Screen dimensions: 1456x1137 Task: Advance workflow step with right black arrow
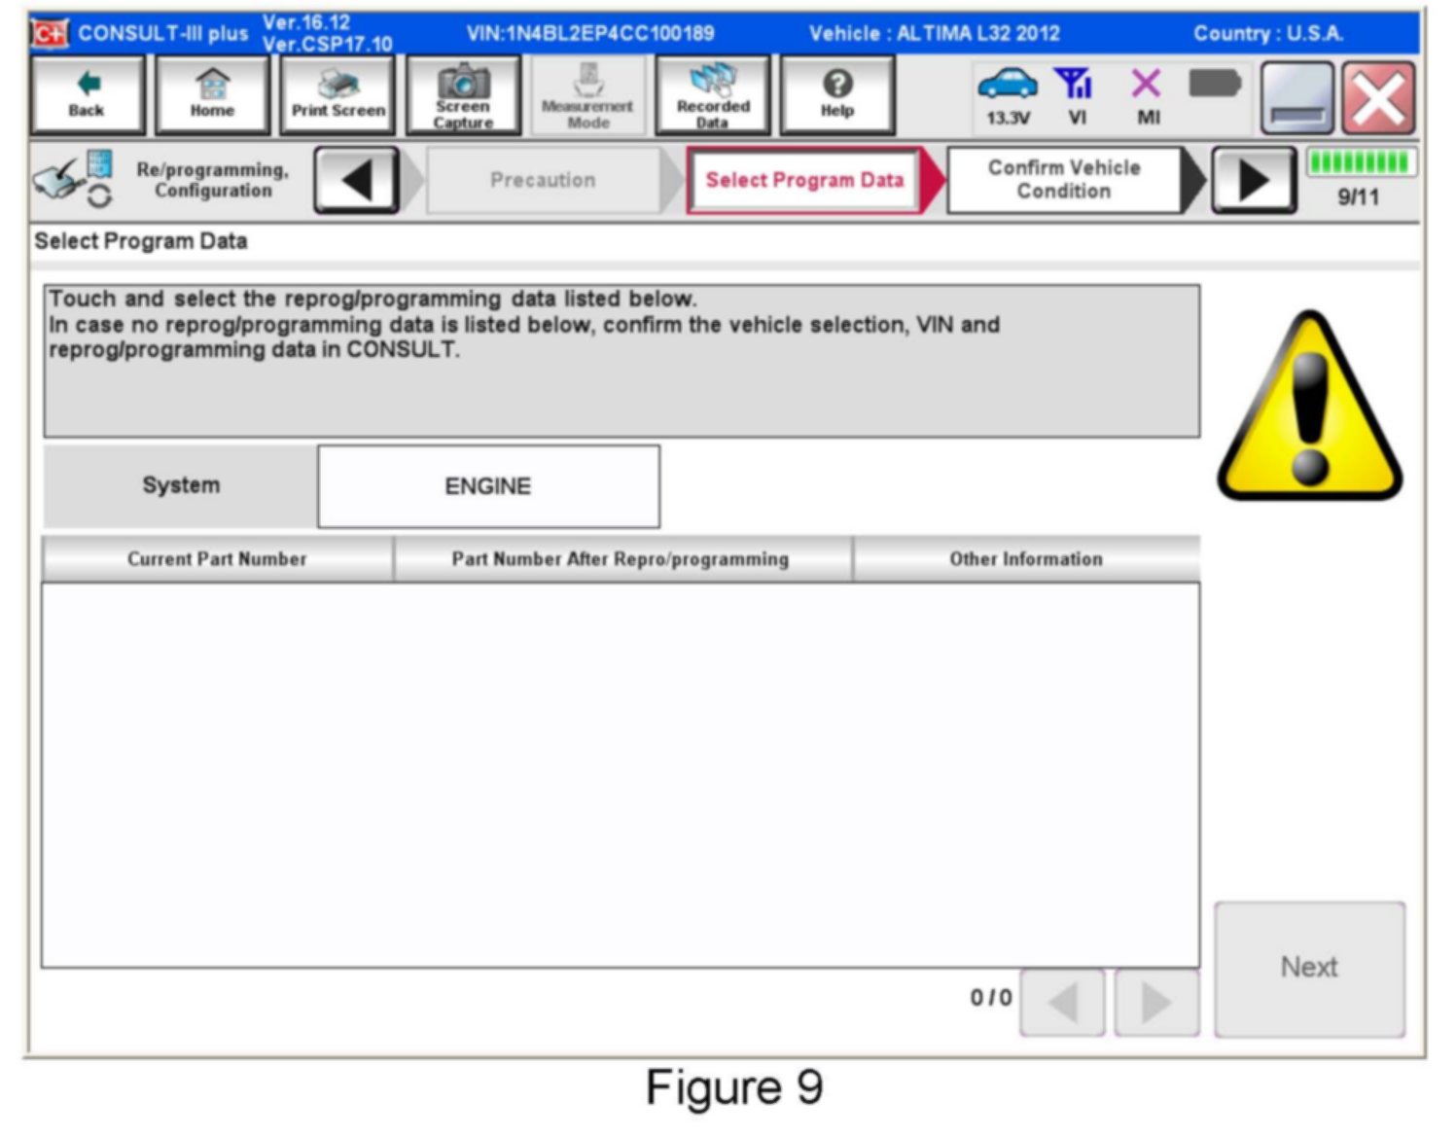(1253, 180)
